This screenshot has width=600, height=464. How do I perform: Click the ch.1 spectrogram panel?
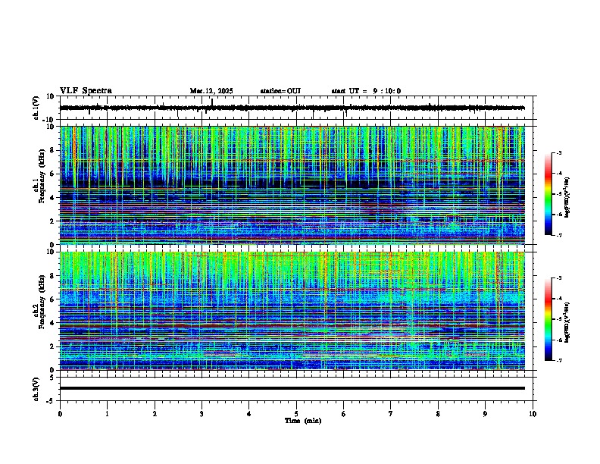pyautogui.click(x=292, y=185)
